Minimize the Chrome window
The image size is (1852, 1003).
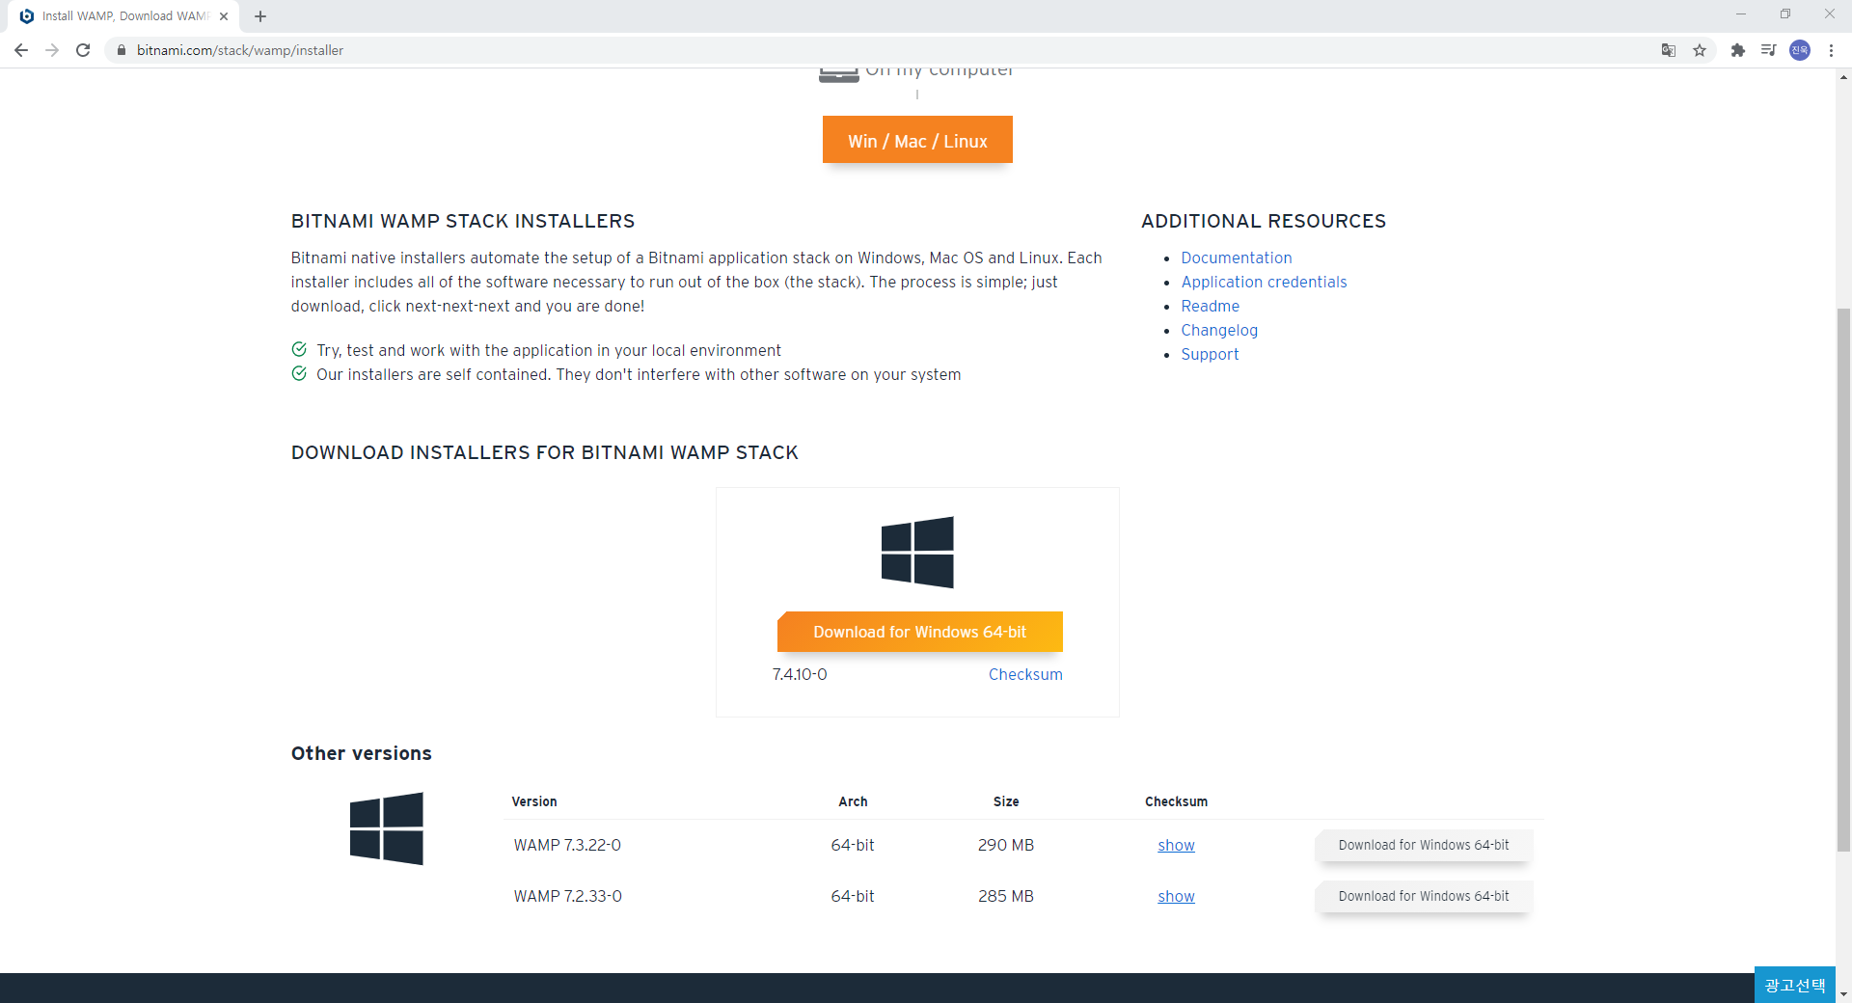1741,14
